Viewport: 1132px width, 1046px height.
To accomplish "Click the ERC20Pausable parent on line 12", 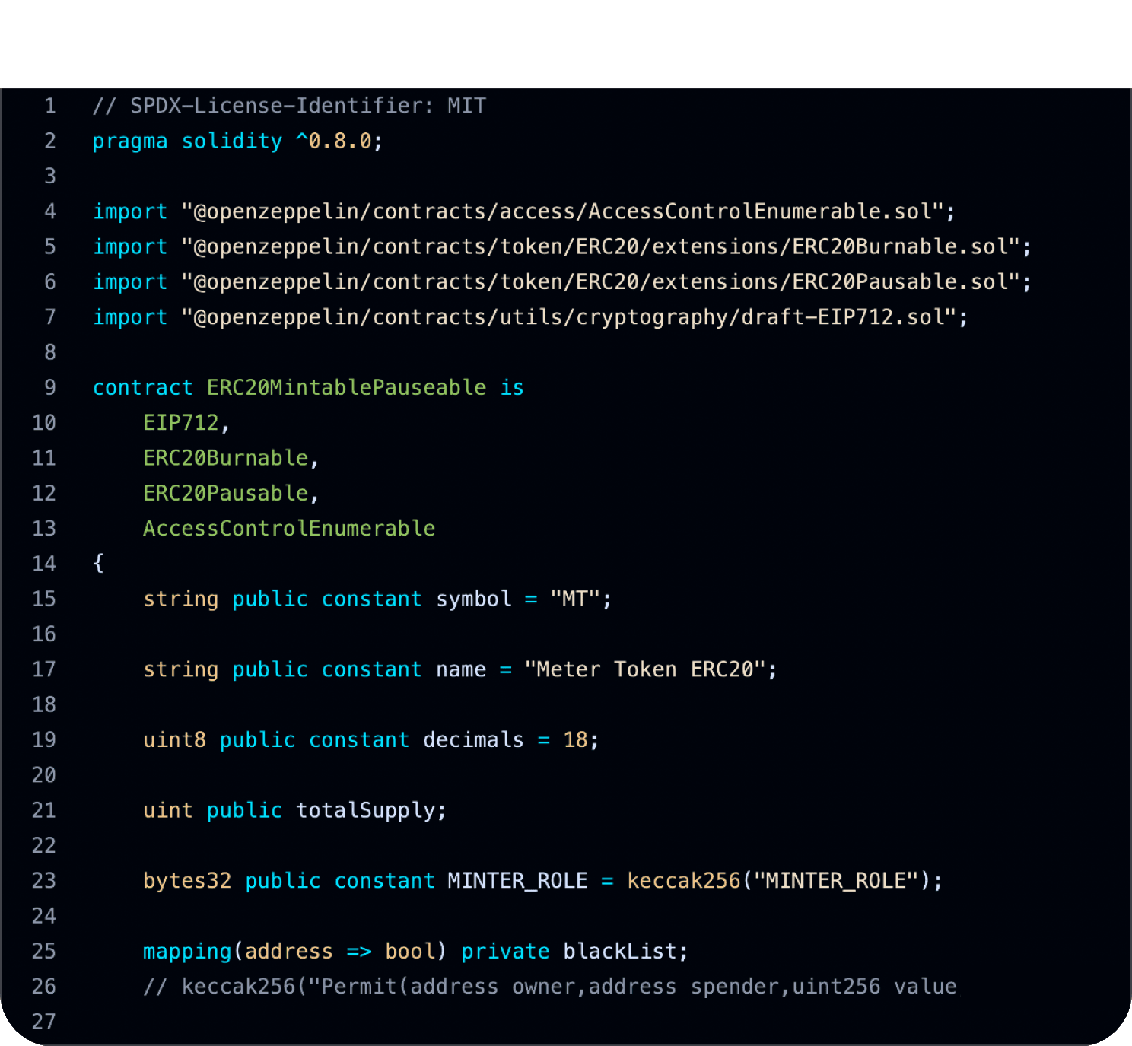I will click(x=226, y=493).
